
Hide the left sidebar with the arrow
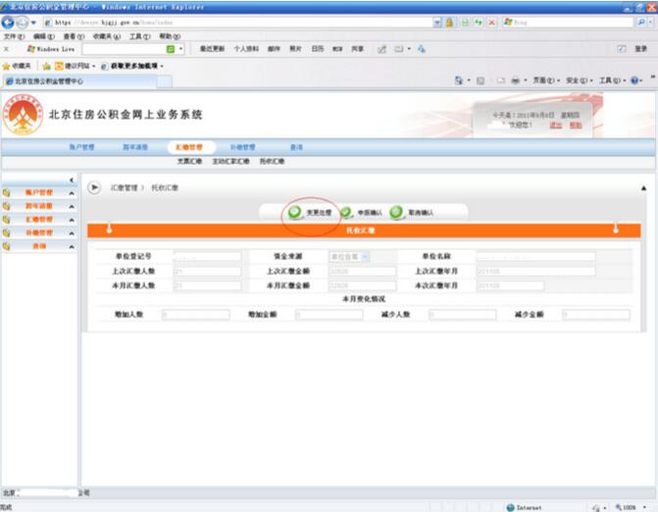72,180
